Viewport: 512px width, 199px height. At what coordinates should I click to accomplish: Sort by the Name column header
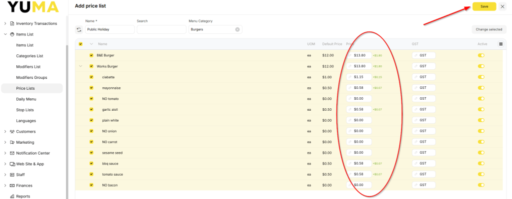(102, 44)
